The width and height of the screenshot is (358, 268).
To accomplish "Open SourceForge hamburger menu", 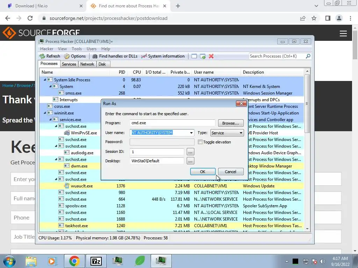I will pyautogui.click(x=343, y=33).
